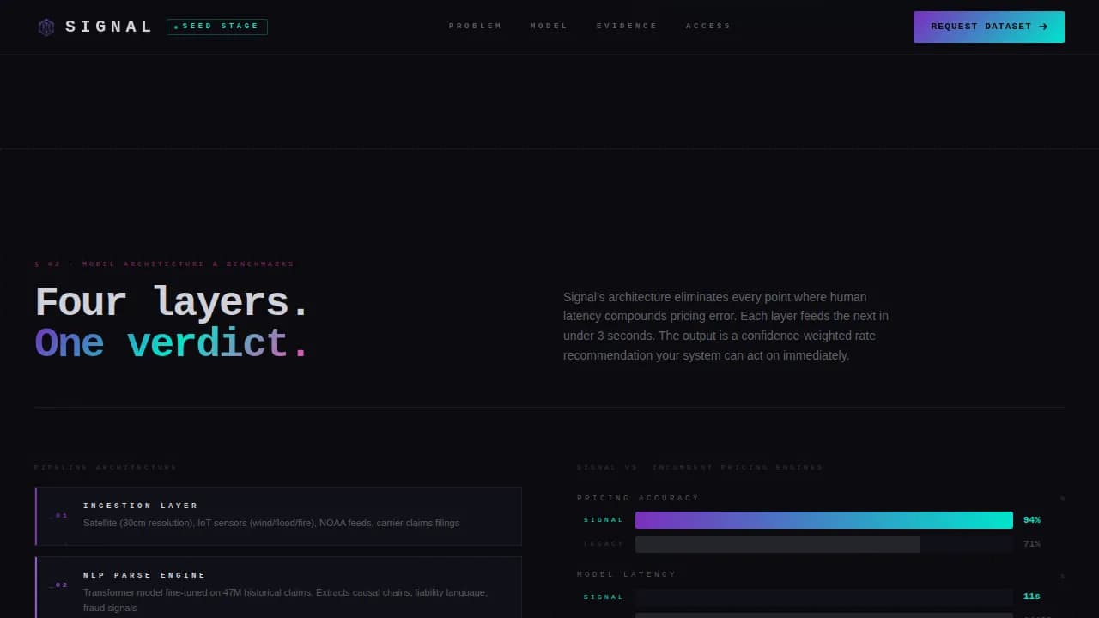Image resolution: width=1099 pixels, height=618 pixels.
Task: Click the 'One verdict.' gradient heading
Action: 172,342
